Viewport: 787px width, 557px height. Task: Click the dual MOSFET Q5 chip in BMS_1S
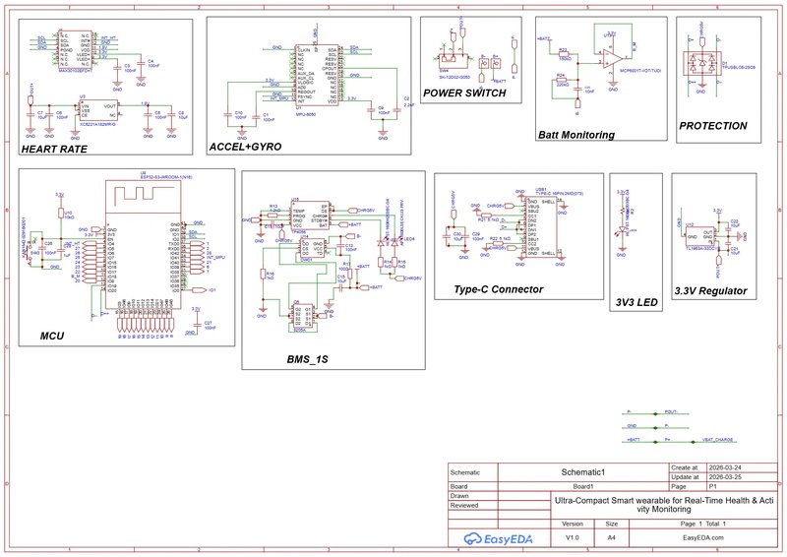[303, 316]
